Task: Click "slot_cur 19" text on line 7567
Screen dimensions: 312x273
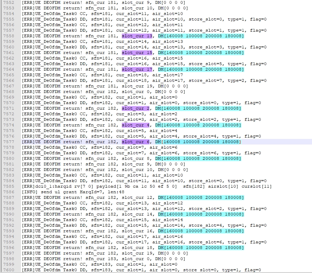Action: (137, 86)
